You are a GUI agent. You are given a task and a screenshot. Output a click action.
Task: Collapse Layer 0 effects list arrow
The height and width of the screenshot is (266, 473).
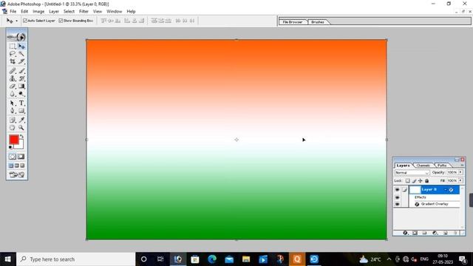[445, 190]
